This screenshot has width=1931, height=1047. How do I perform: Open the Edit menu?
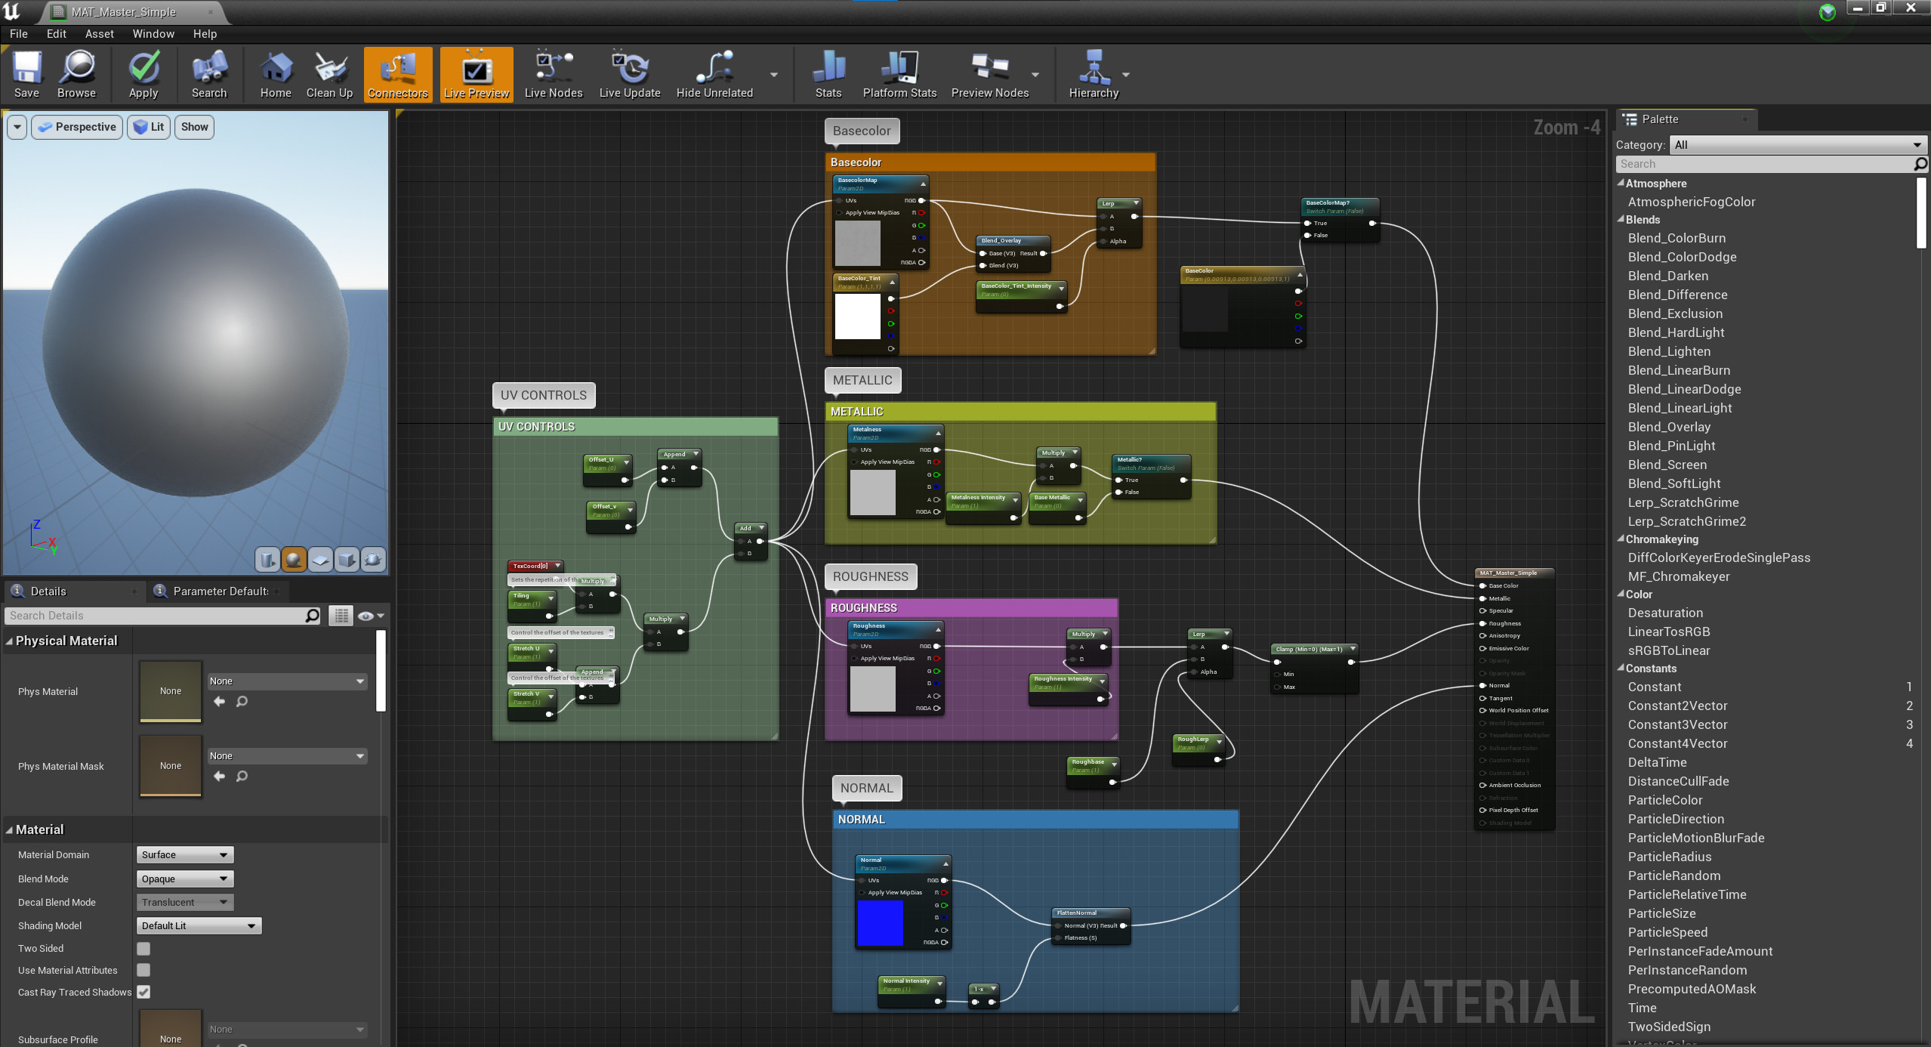coord(56,34)
